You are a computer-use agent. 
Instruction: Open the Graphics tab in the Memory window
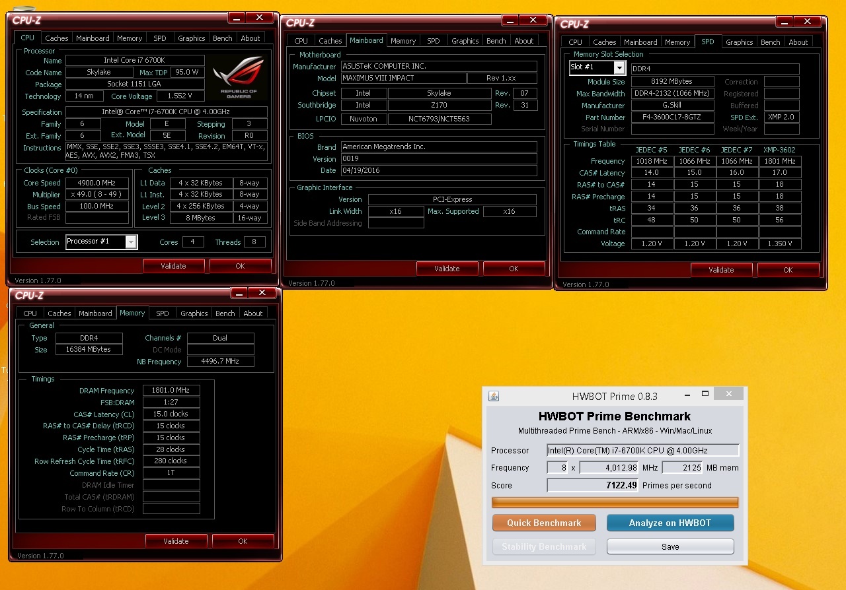pyautogui.click(x=194, y=313)
